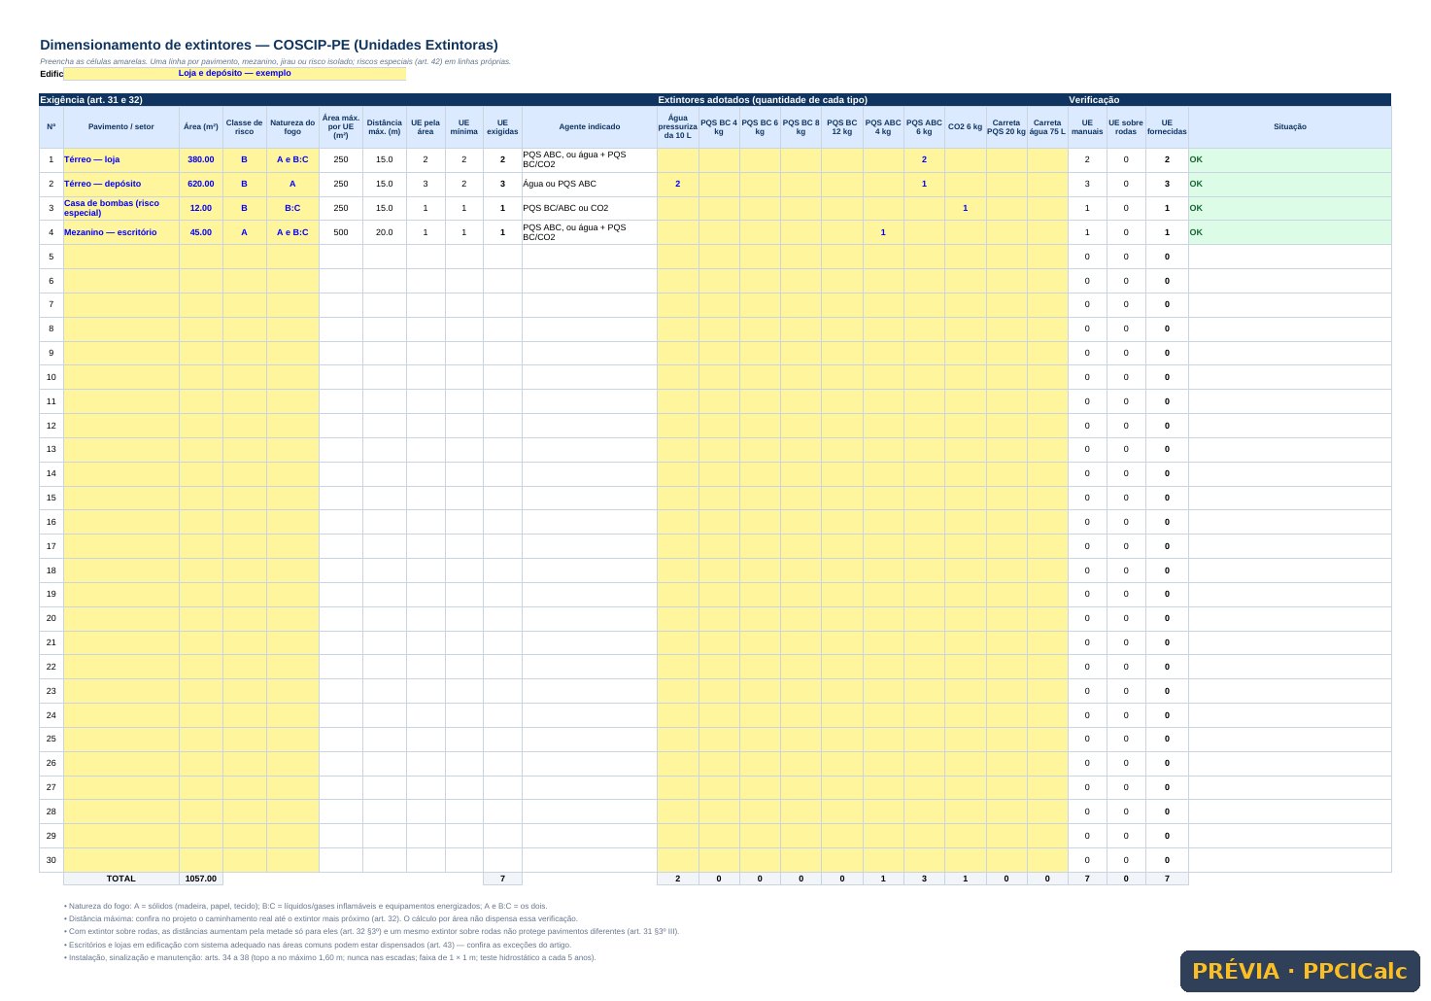The height and width of the screenshot is (1001, 1431).
Task: Click 'PQS BC/ABC ou CO2' agent cell
Action: coord(590,208)
